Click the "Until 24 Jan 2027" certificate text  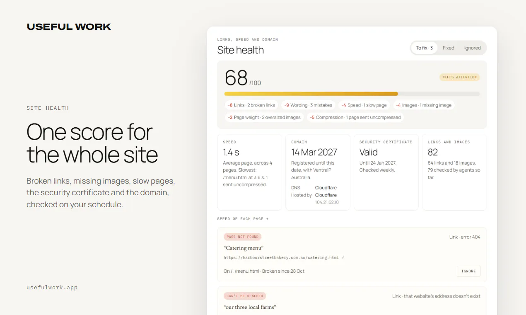(378, 163)
